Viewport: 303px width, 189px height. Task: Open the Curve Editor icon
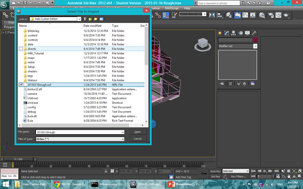pyautogui.click(x=245, y=15)
